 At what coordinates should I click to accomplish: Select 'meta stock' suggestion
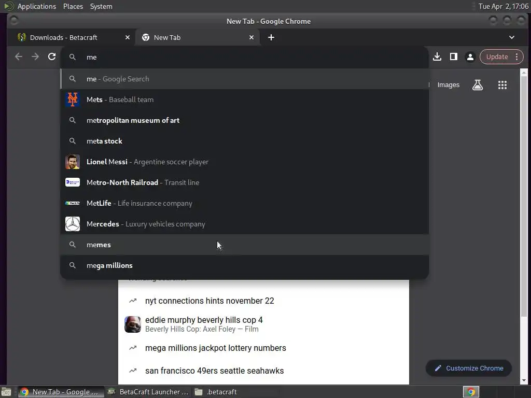tap(245, 141)
